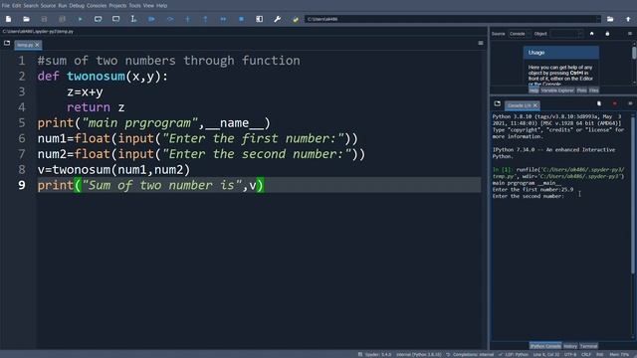The width and height of the screenshot is (637, 358).
Task: Stop debugging blue square icon
Action: pos(241,19)
